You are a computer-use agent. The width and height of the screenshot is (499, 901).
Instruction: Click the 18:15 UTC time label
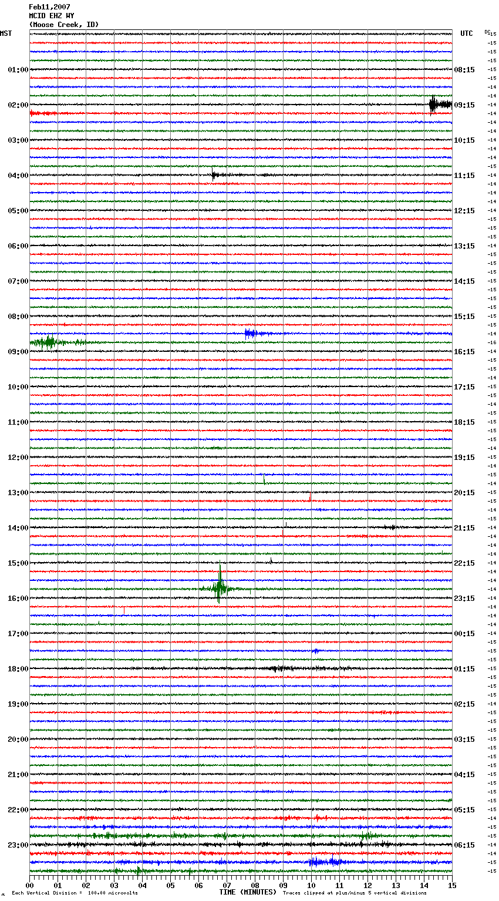tap(464, 422)
